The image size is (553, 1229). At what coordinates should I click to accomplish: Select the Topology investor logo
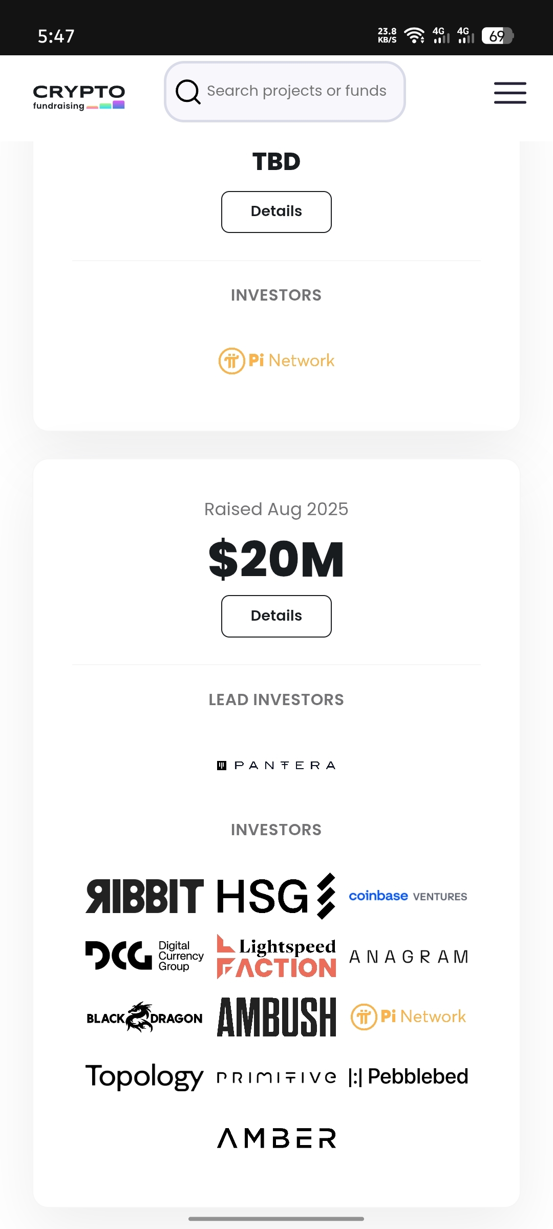[144, 1076]
